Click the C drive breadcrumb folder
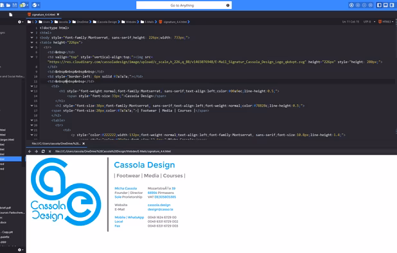397x253 pixels. pos(31,22)
